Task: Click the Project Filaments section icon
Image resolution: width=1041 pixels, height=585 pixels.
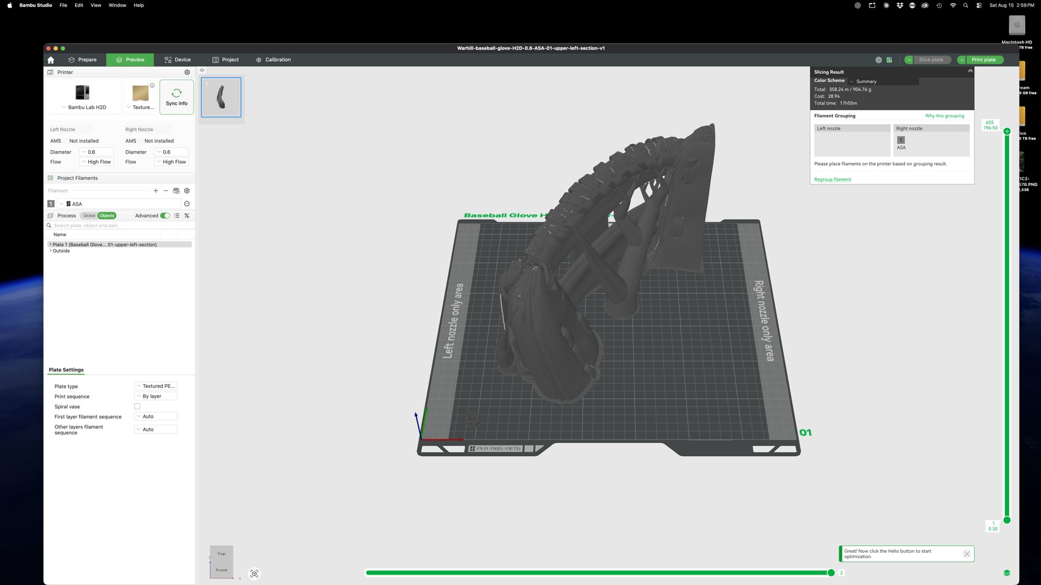Action: (50, 178)
